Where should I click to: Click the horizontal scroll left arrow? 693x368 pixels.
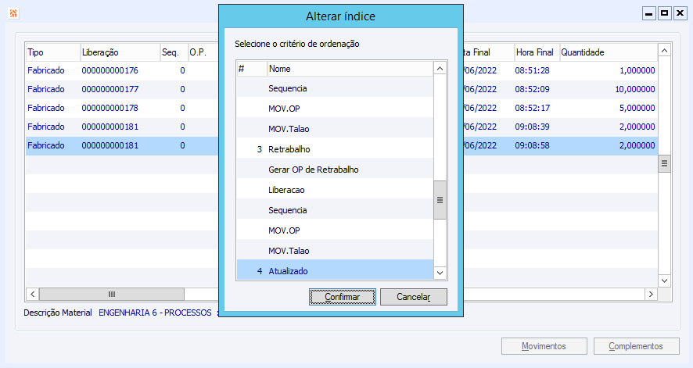coord(32,294)
